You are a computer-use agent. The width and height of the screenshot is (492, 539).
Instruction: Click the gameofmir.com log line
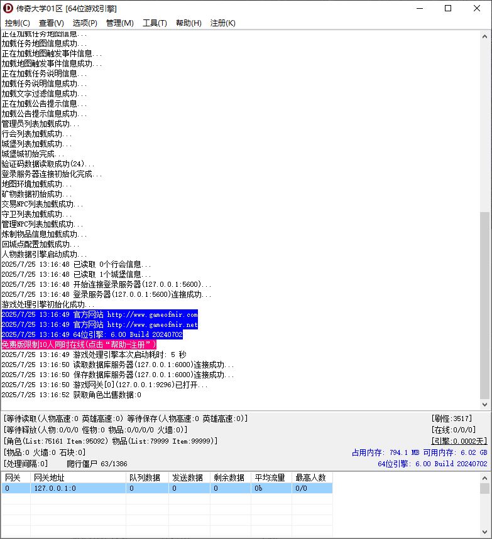point(99,314)
